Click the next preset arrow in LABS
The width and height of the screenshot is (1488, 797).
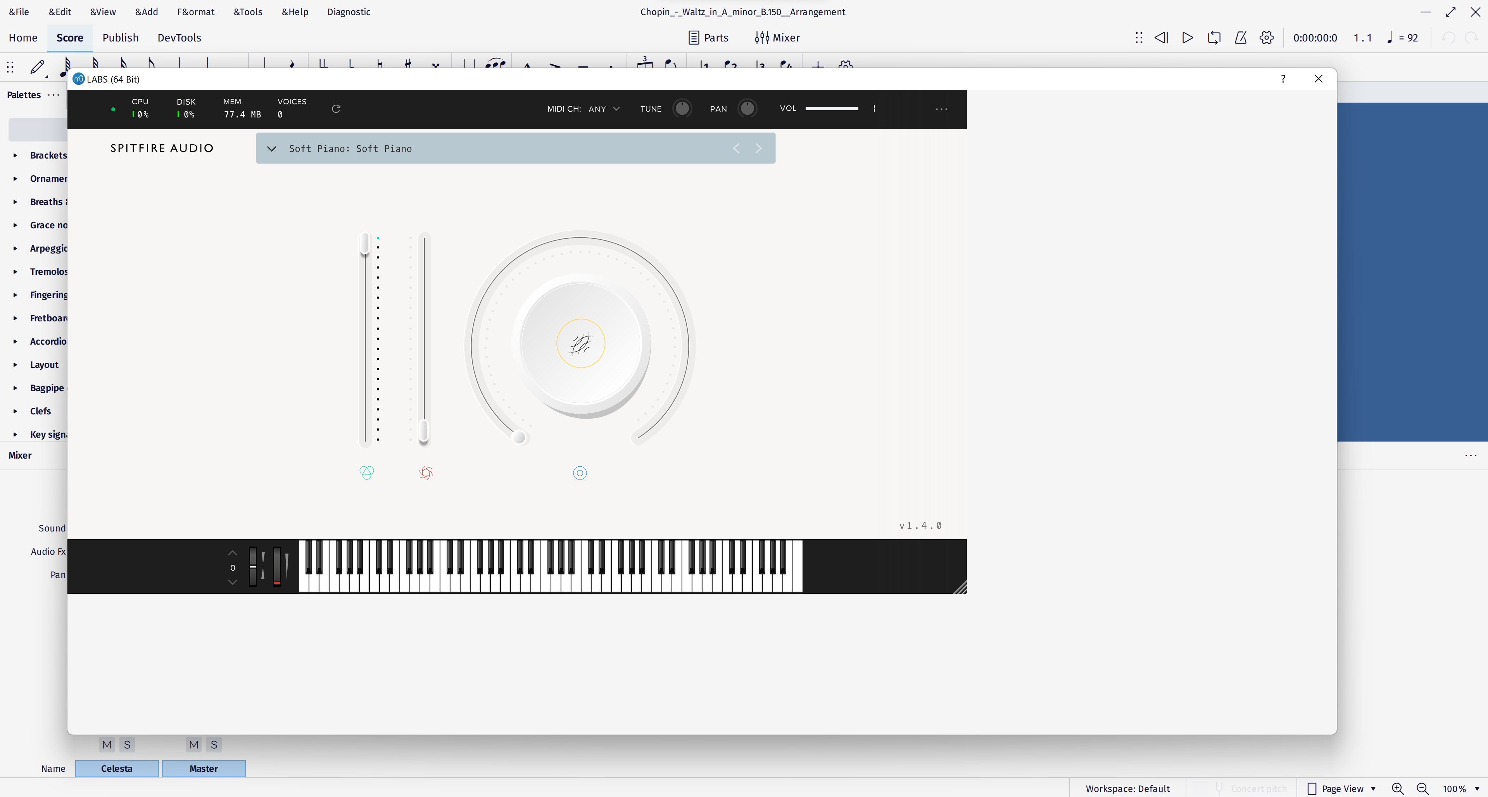tap(759, 148)
